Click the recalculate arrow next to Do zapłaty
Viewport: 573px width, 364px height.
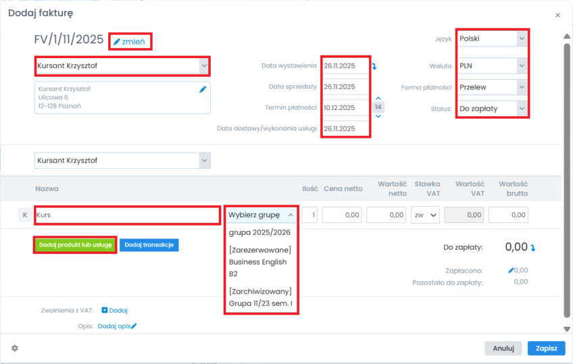tap(532, 248)
